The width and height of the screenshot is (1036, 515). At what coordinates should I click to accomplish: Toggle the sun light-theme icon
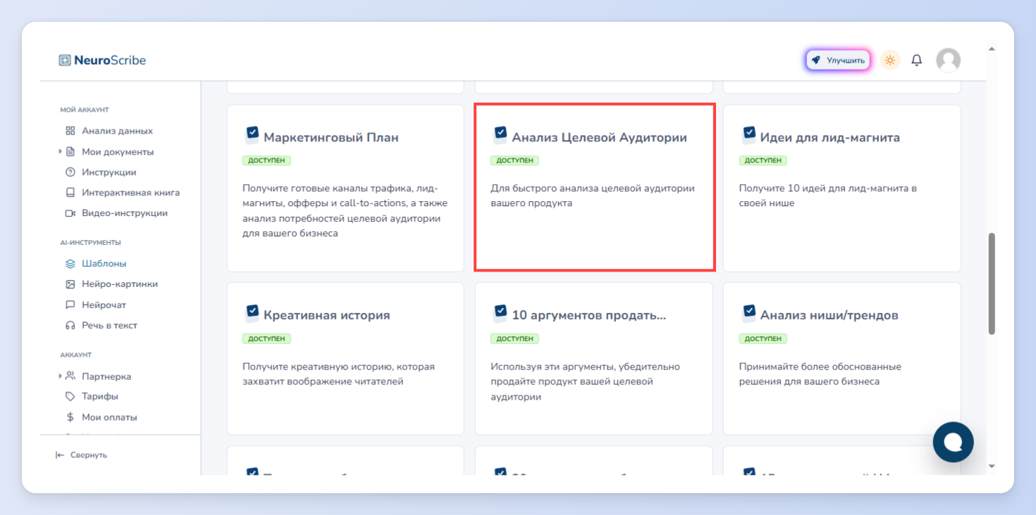tap(890, 61)
